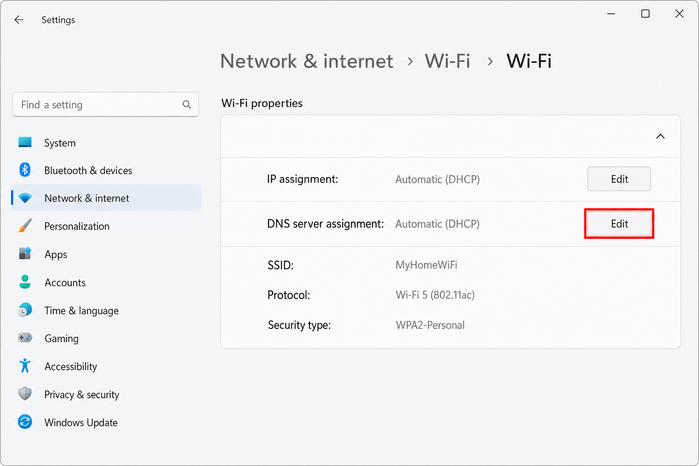The image size is (699, 466).
Task: Click the Privacy & security shield icon
Action: (25, 394)
